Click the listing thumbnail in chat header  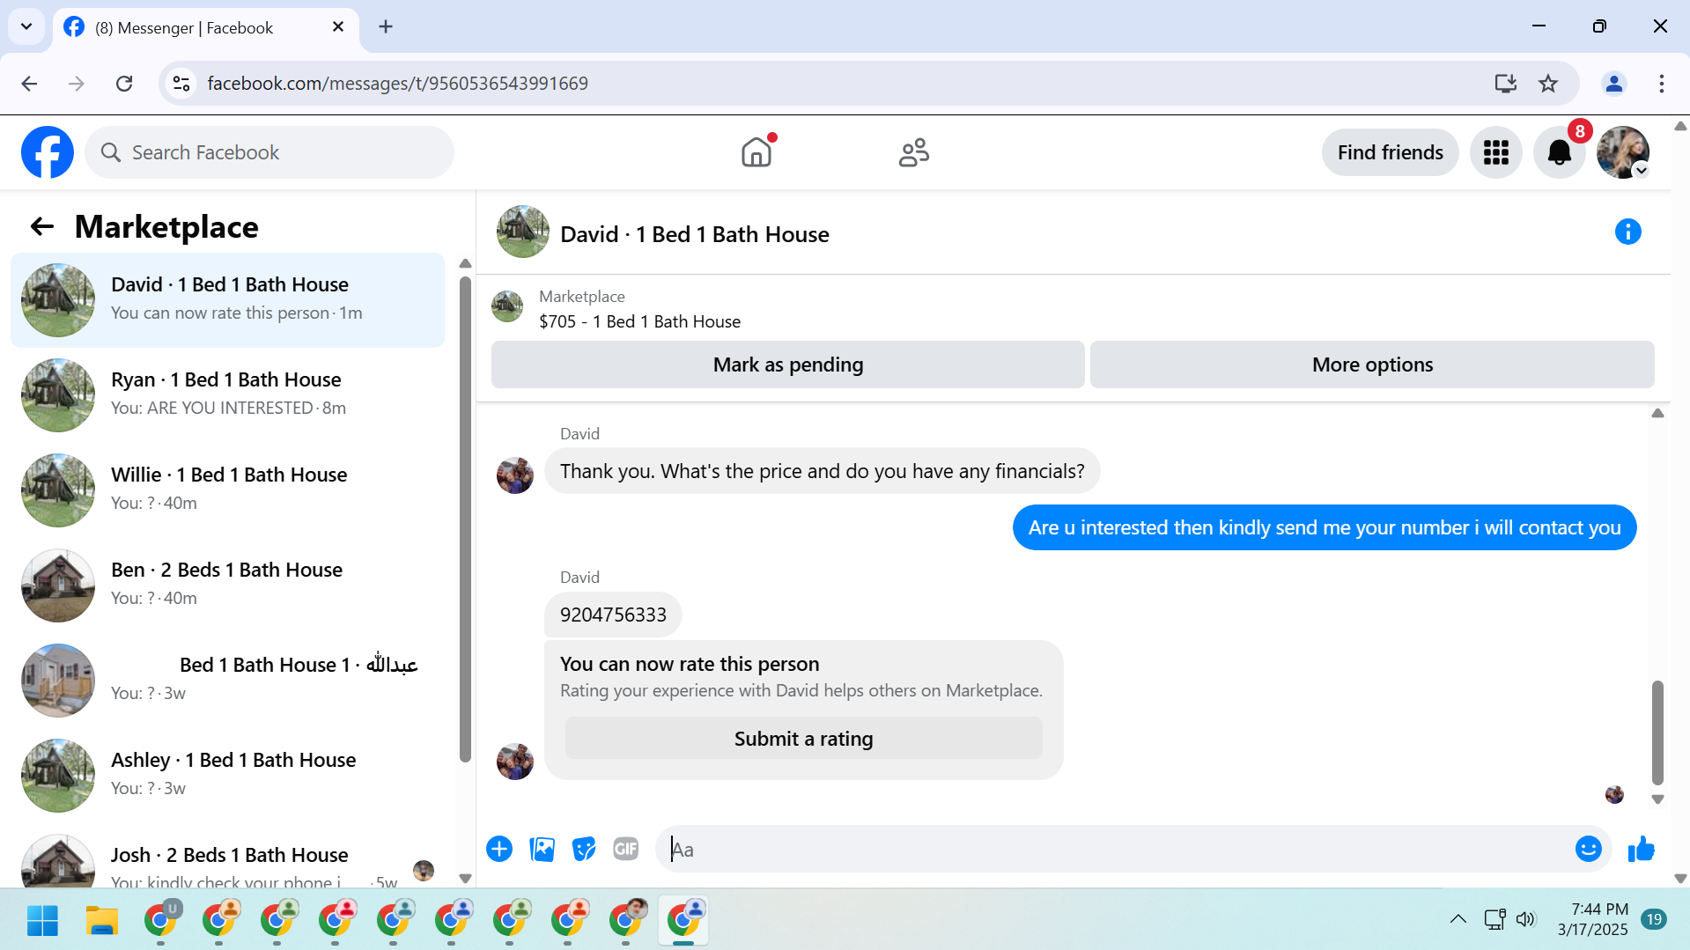523,232
